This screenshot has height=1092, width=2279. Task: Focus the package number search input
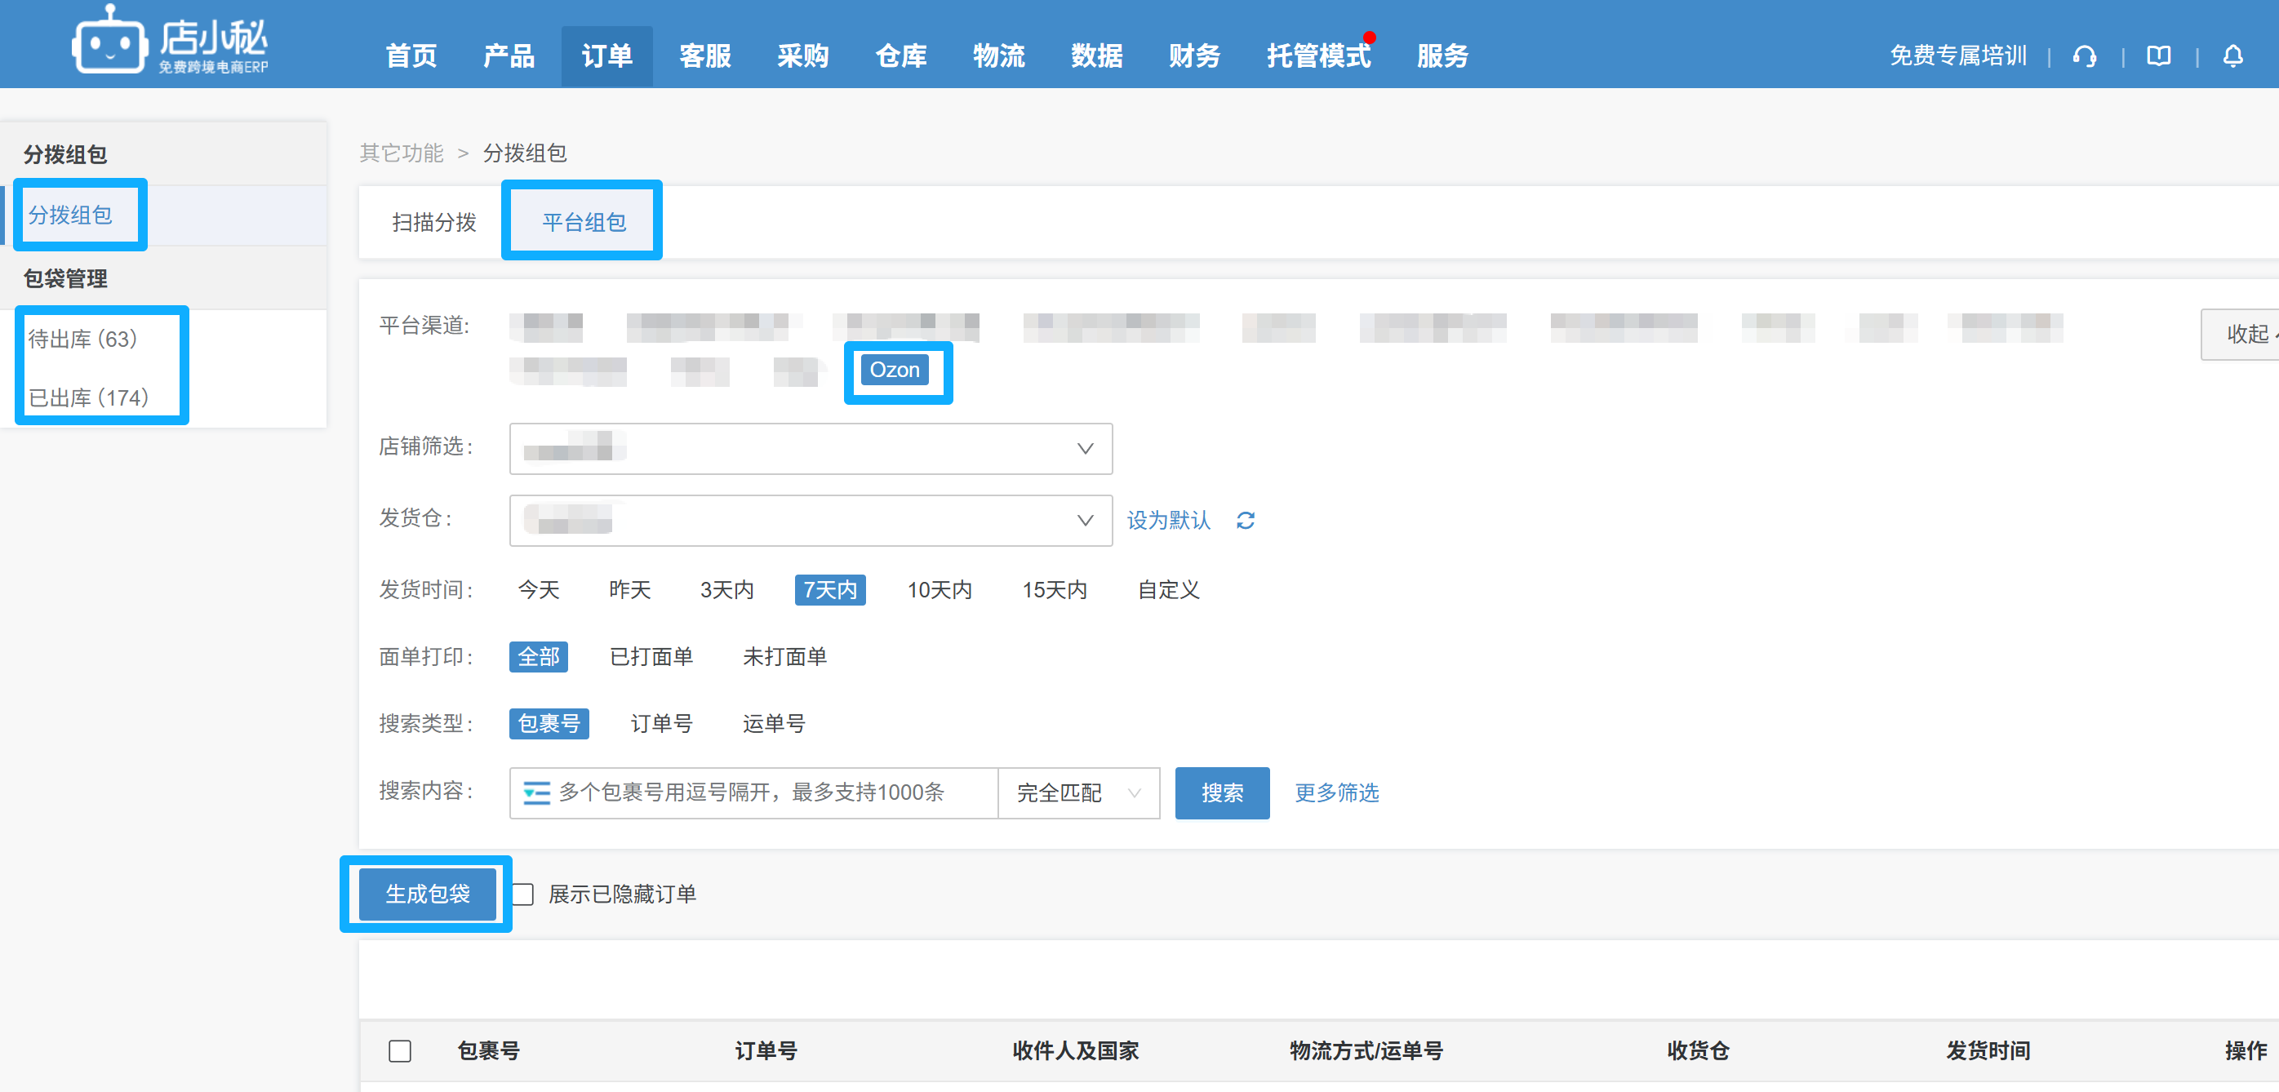point(753,793)
